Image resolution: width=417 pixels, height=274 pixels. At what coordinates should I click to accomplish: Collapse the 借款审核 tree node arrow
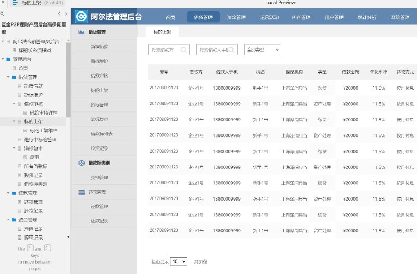[x=14, y=103]
